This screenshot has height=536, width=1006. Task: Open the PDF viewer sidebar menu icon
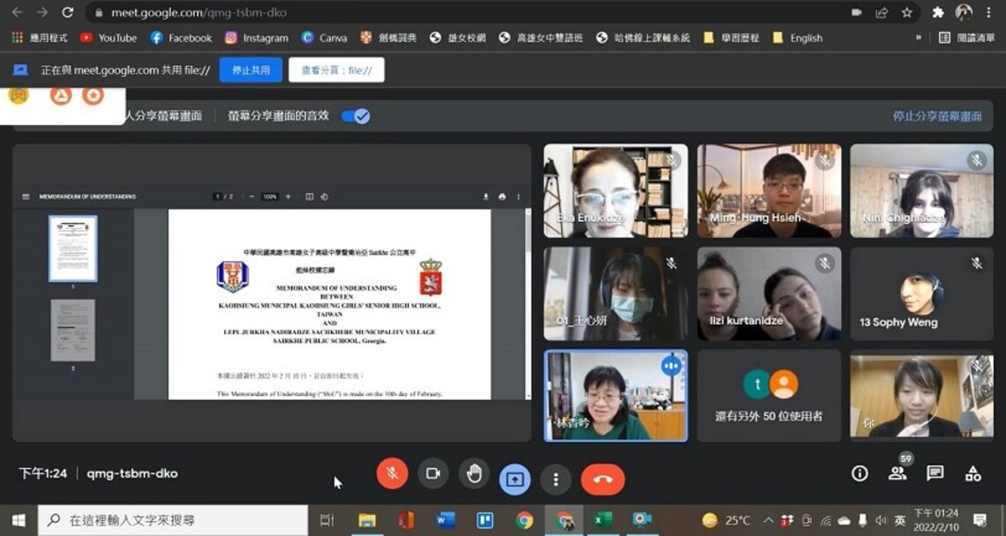pyautogui.click(x=26, y=197)
